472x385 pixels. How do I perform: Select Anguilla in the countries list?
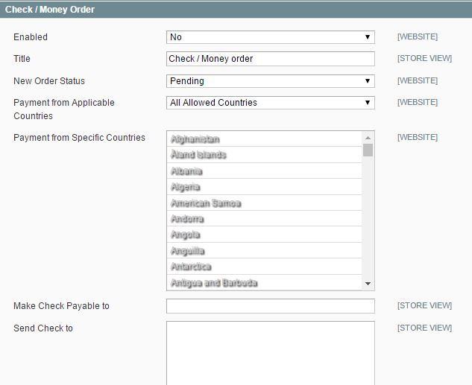coord(264,251)
